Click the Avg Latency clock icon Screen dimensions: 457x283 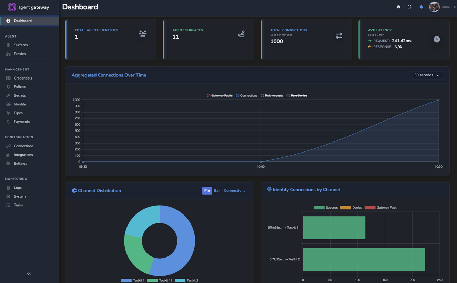tap(437, 39)
